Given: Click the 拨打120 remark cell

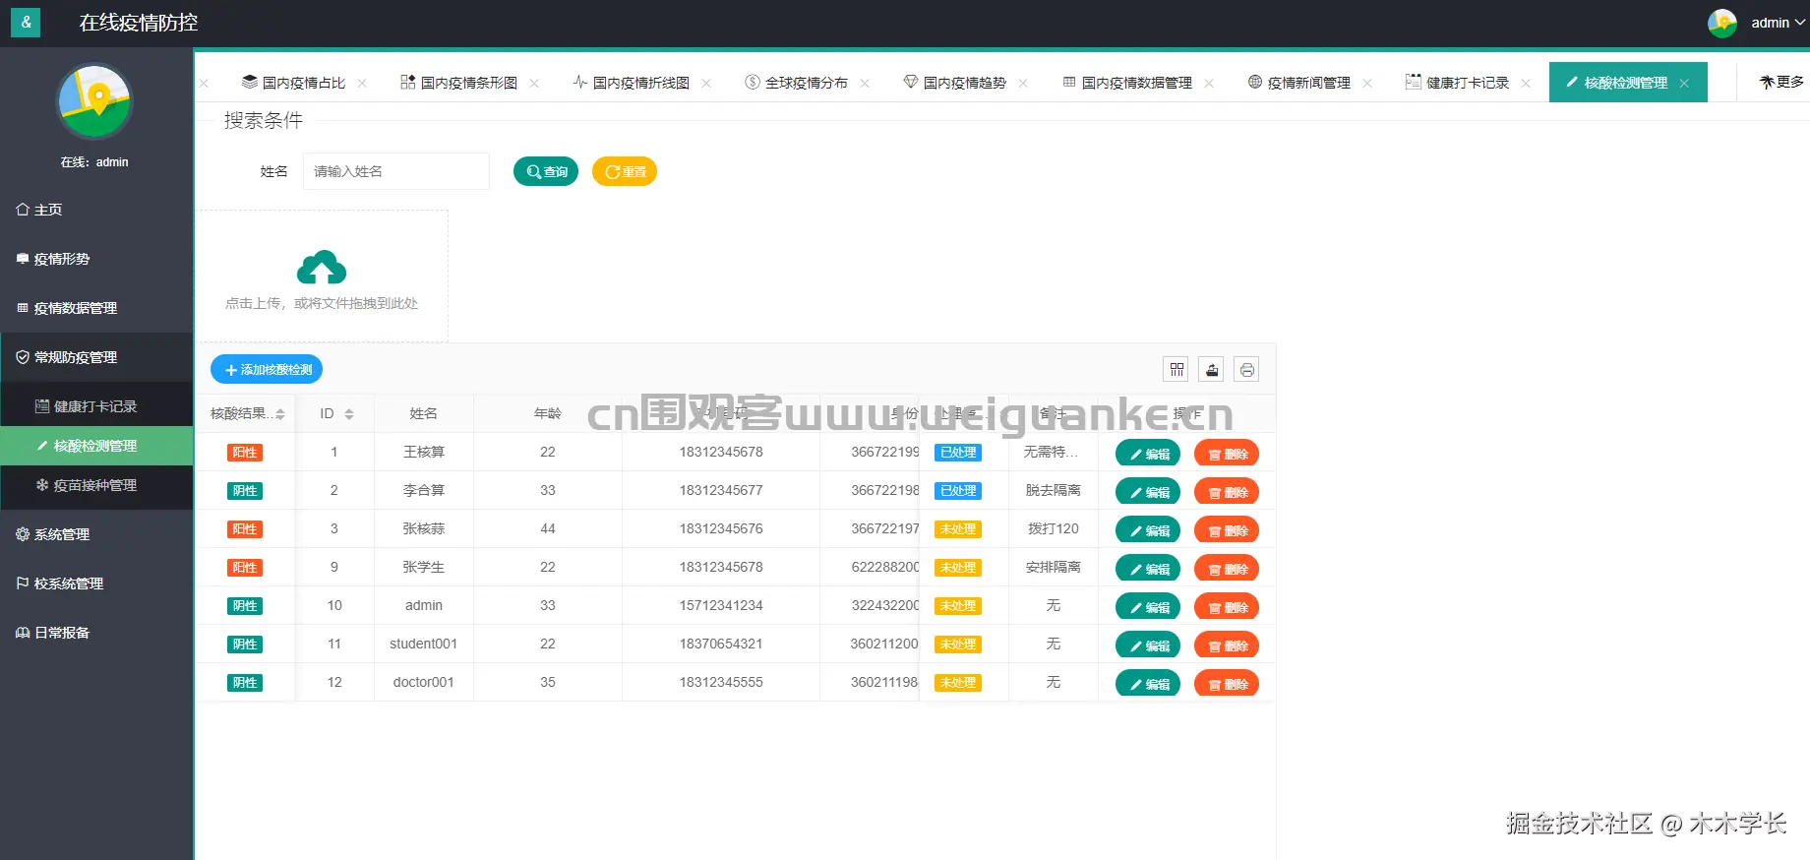Looking at the screenshot, I should point(1054,528).
